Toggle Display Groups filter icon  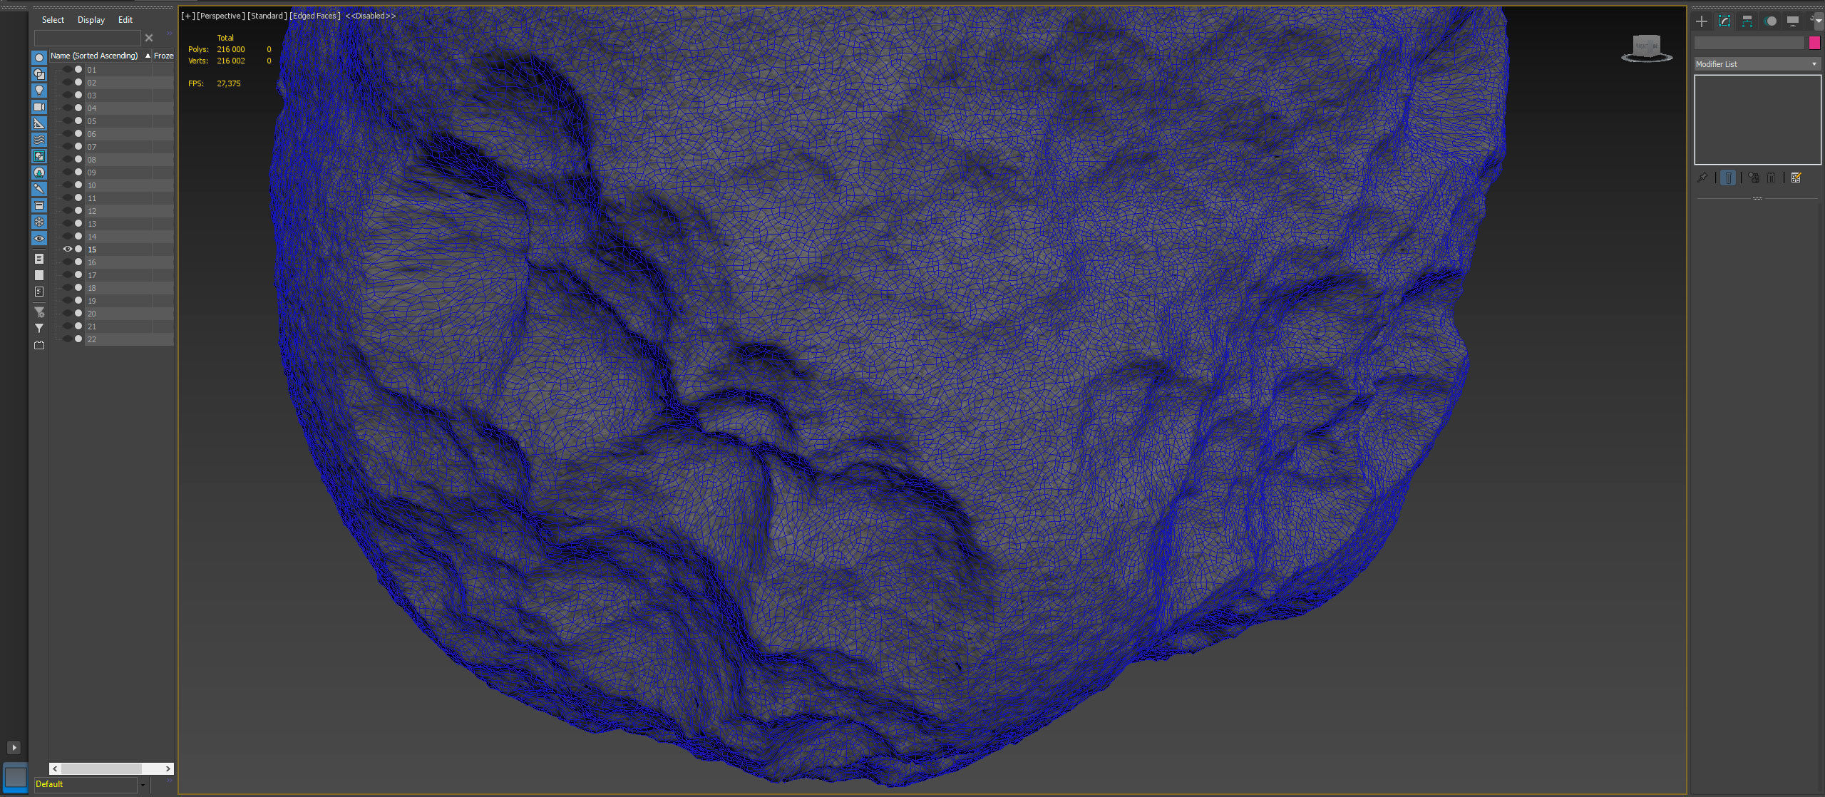click(x=39, y=156)
